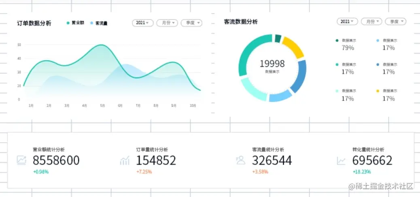Select the light sky-blue donut segment

pyautogui.click(x=280, y=96)
